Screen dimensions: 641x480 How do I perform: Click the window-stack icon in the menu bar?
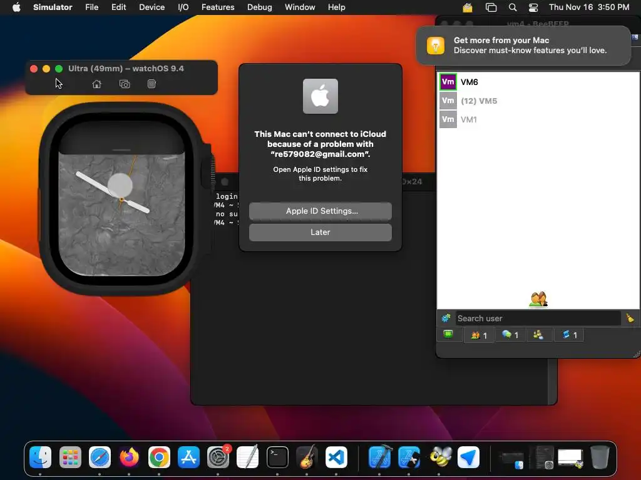coord(491,7)
